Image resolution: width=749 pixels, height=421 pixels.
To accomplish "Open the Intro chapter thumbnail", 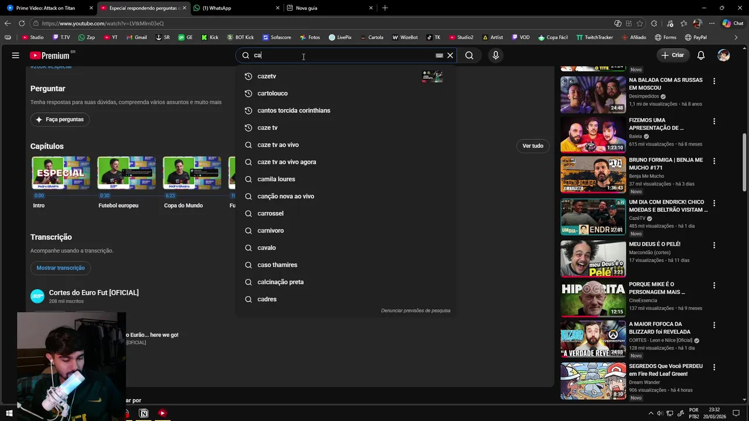I will coord(61,172).
